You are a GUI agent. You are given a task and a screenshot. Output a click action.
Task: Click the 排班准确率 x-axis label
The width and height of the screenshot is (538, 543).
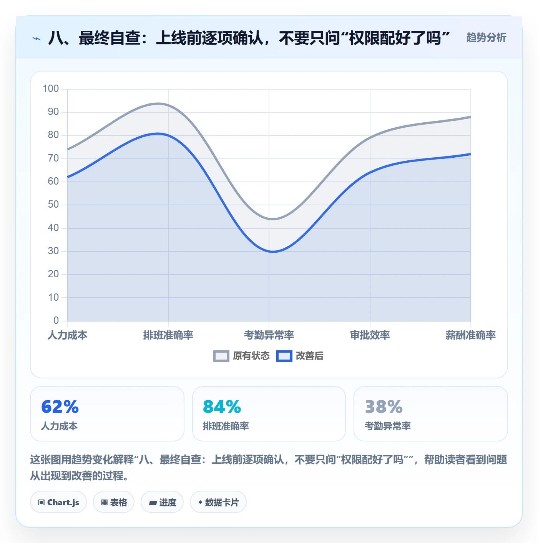point(168,335)
